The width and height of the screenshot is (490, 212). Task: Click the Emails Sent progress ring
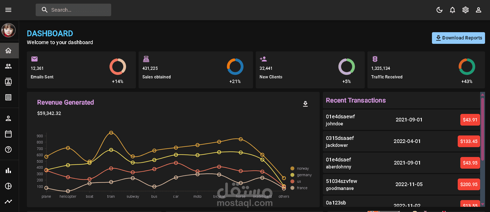click(x=118, y=67)
